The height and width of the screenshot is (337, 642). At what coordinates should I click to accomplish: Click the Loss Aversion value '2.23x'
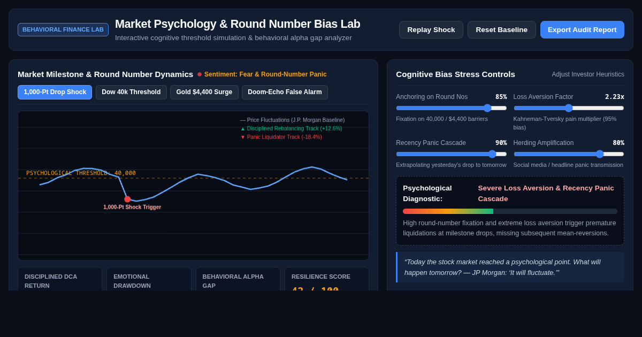coord(615,97)
